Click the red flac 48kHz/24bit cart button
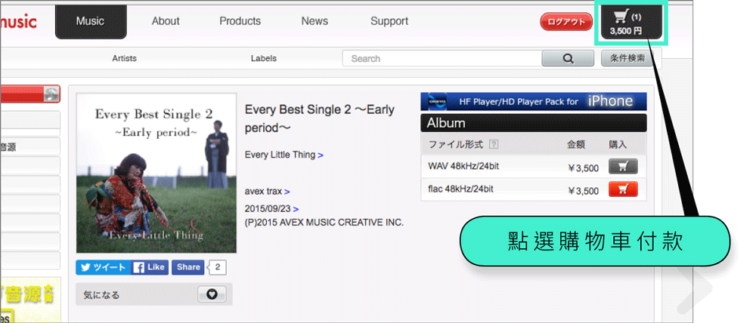 (623, 189)
